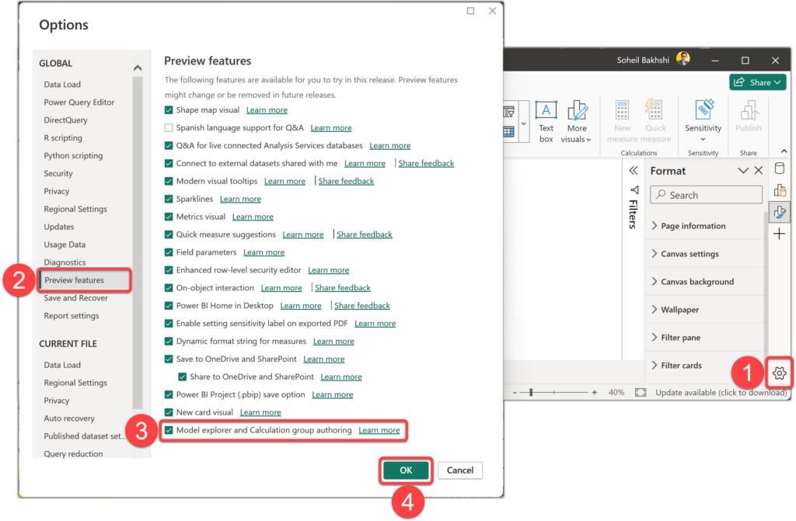Screen dimensions: 796x521
Task: Open the visuals gallery dropdown arrow
Action: 523,123
